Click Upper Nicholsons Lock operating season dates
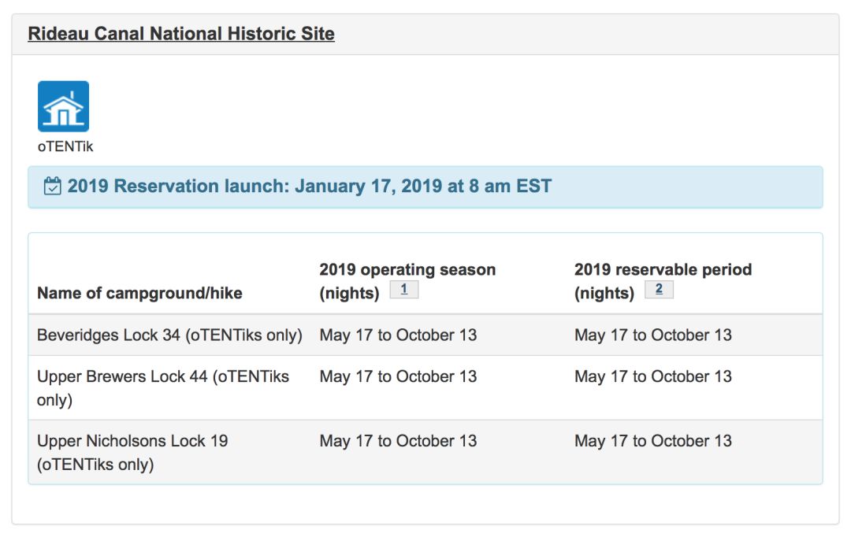The height and width of the screenshot is (537, 851). [x=398, y=441]
